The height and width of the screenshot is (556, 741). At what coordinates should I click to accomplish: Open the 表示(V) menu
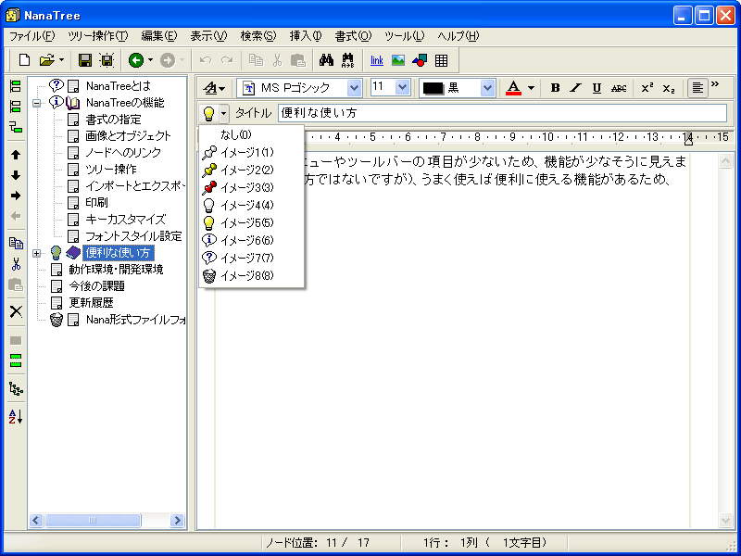point(208,36)
